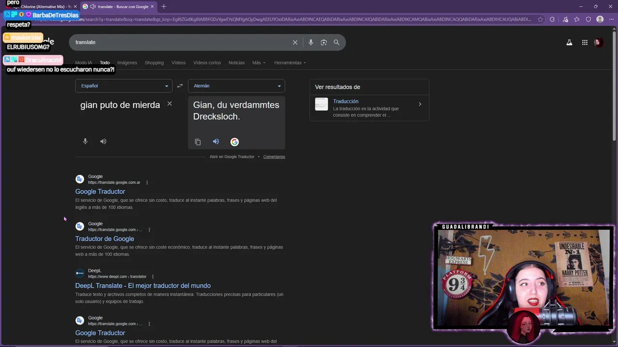Swap source and target languages

[x=180, y=86]
